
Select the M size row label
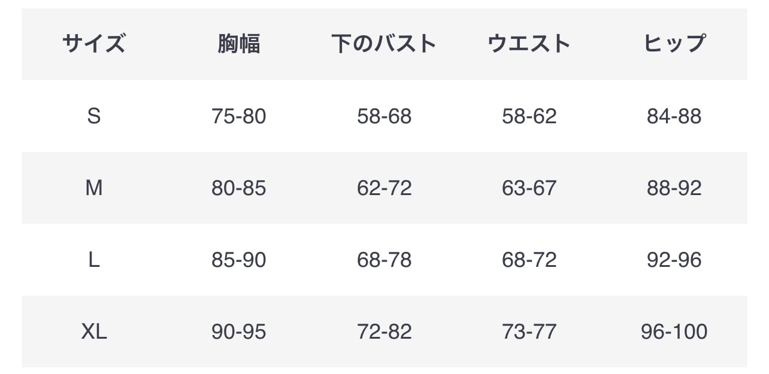[94, 188]
